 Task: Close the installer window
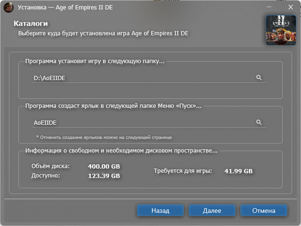click(290, 8)
